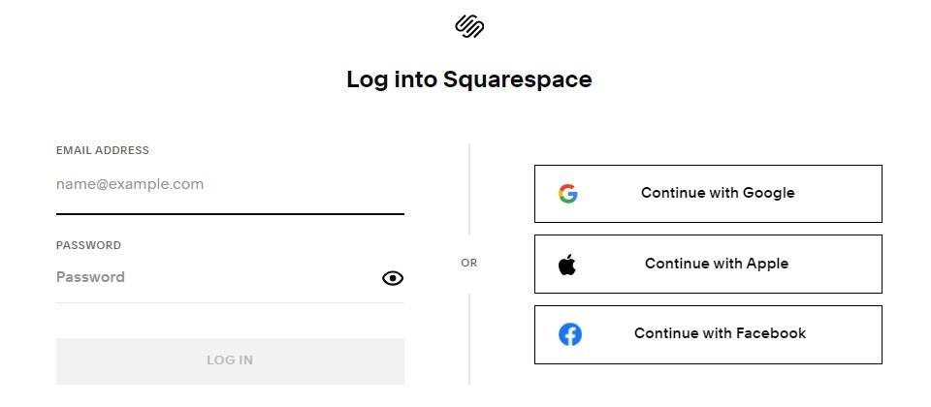The width and height of the screenshot is (931, 407).
Task: Click the OR divider text
Action: (x=469, y=263)
